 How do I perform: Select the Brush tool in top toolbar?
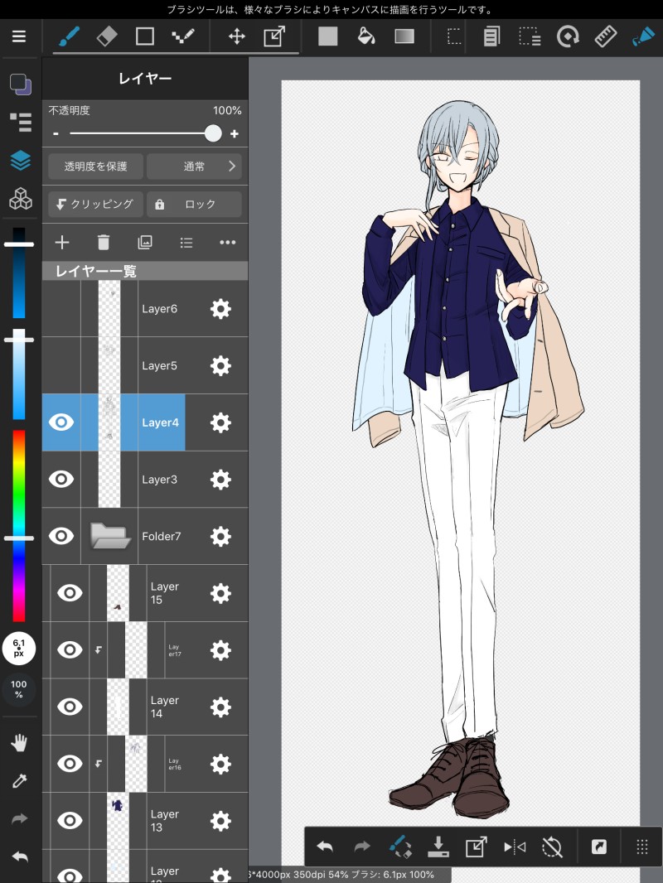[69, 36]
